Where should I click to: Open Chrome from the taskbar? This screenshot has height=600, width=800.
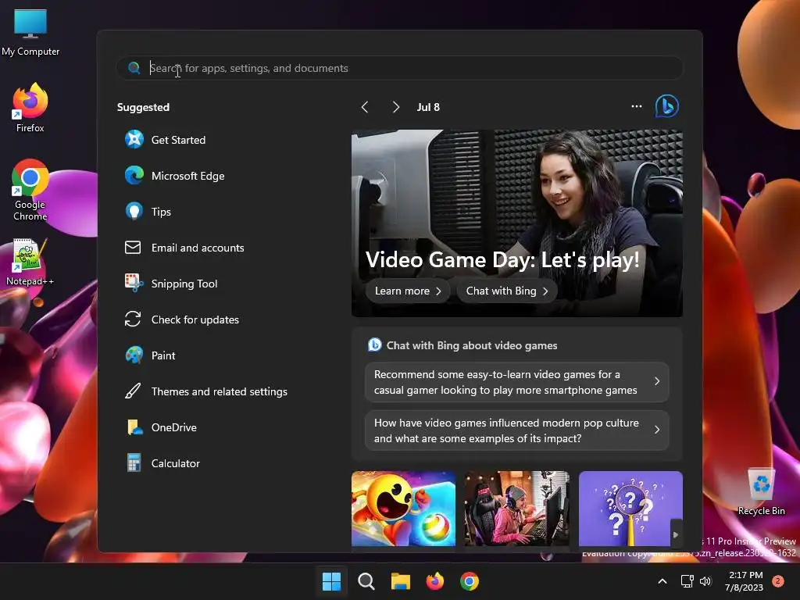point(469,581)
